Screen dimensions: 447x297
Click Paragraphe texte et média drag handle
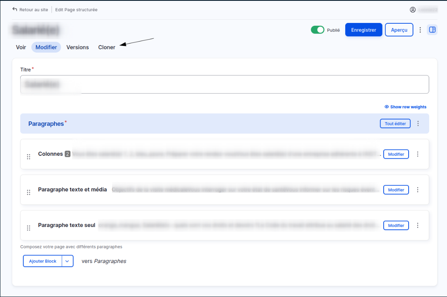coord(29,192)
